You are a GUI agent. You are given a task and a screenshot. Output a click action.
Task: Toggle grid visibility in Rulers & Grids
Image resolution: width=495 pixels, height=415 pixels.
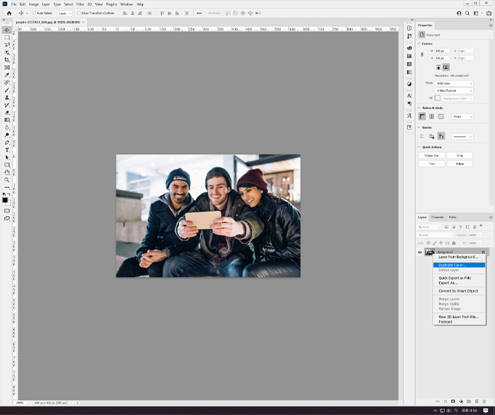[x=432, y=116]
